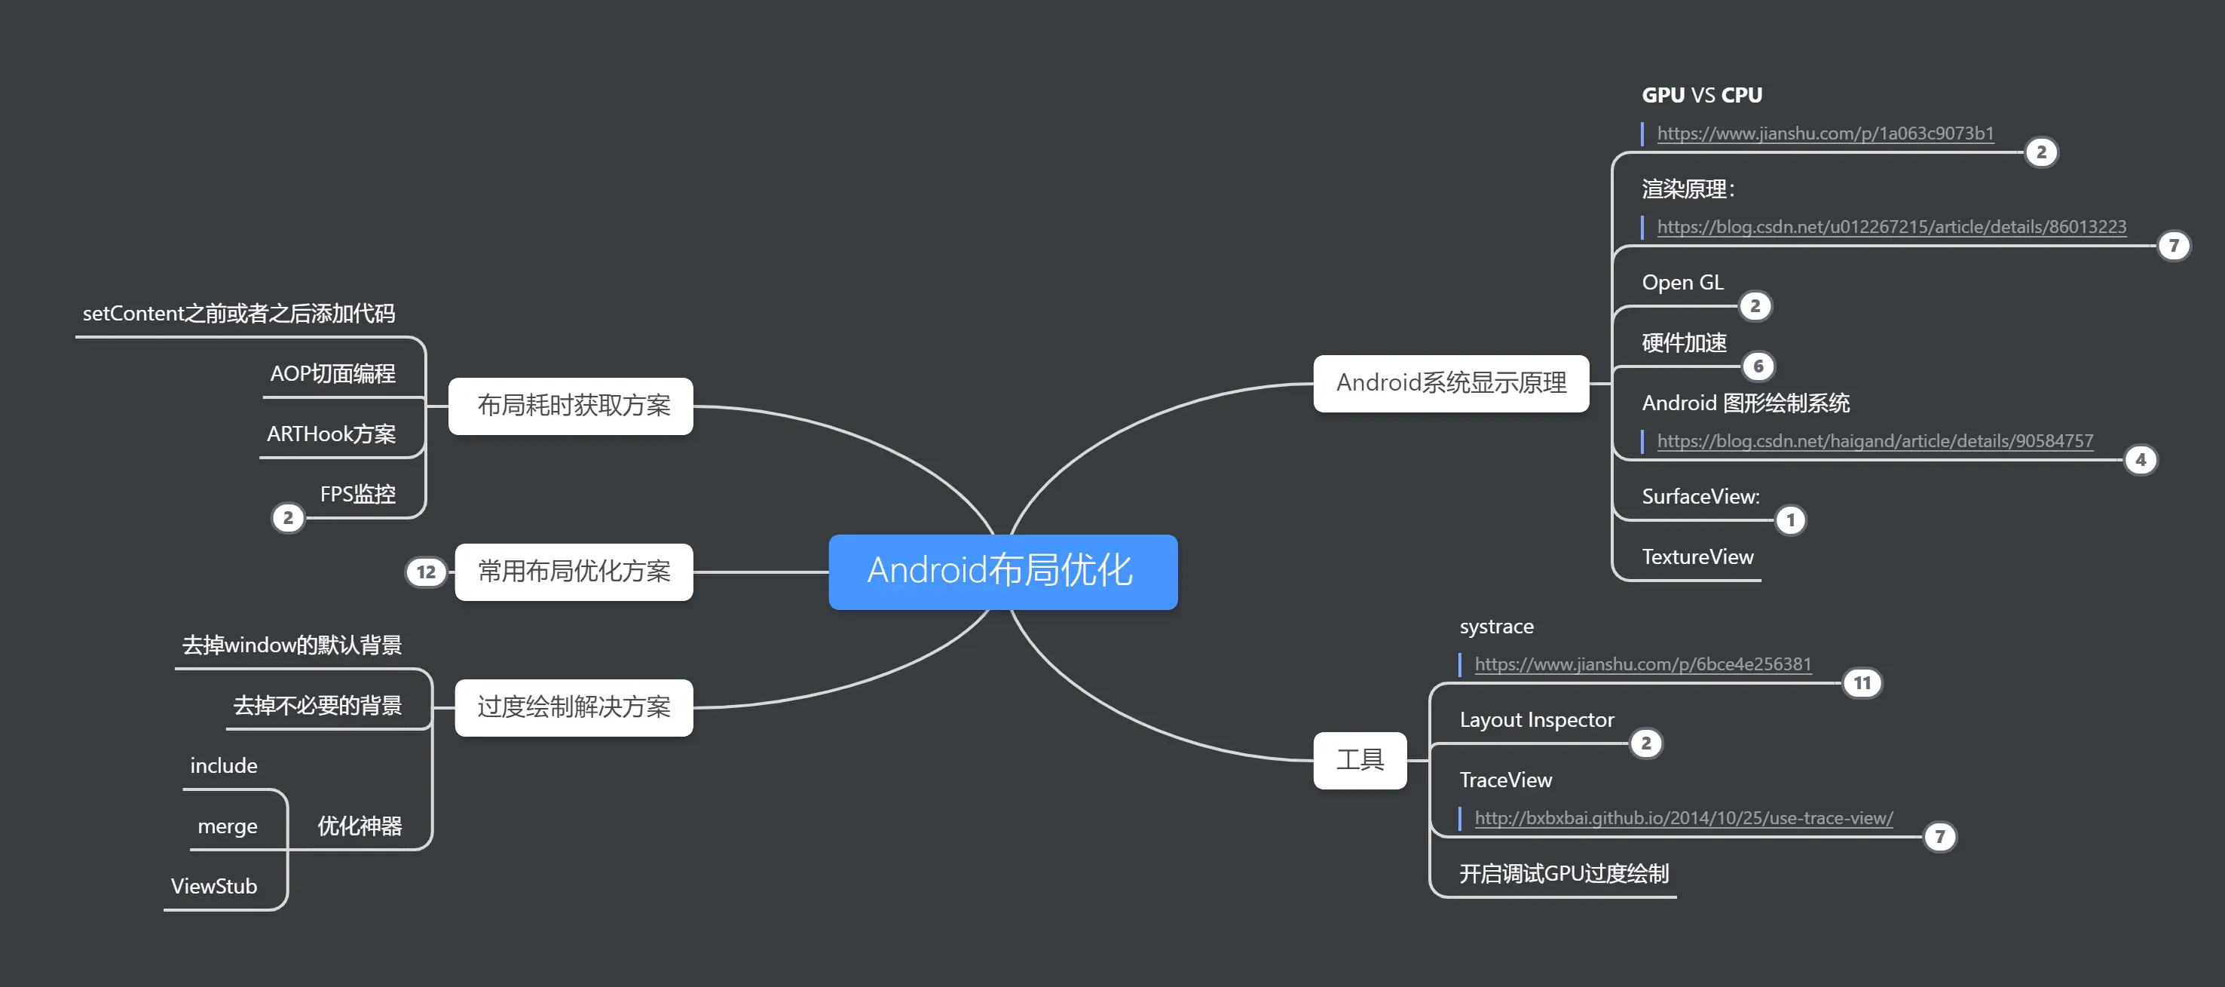
Task: Expand the badge 2 beside Layout Inspector
Action: click(1645, 743)
